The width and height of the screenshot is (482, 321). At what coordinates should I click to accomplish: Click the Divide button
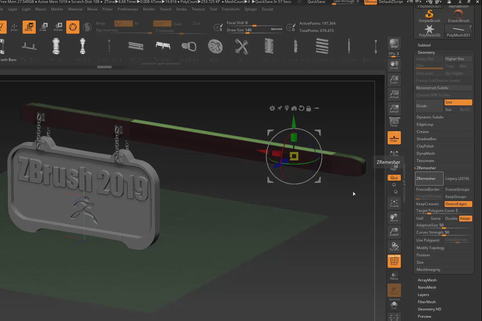point(429,106)
